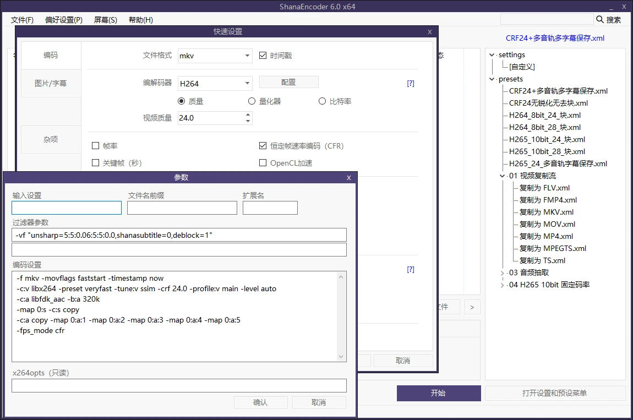Image resolution: width=633 pixels, height=420 pixels.
Task: Close the 快速设置 dialog with X
Action: [x=429, y=32]
